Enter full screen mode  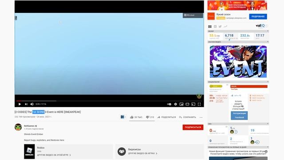[199, 104]
